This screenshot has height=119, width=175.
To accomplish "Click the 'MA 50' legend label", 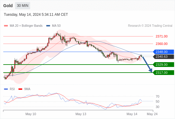I will [56, 26].
